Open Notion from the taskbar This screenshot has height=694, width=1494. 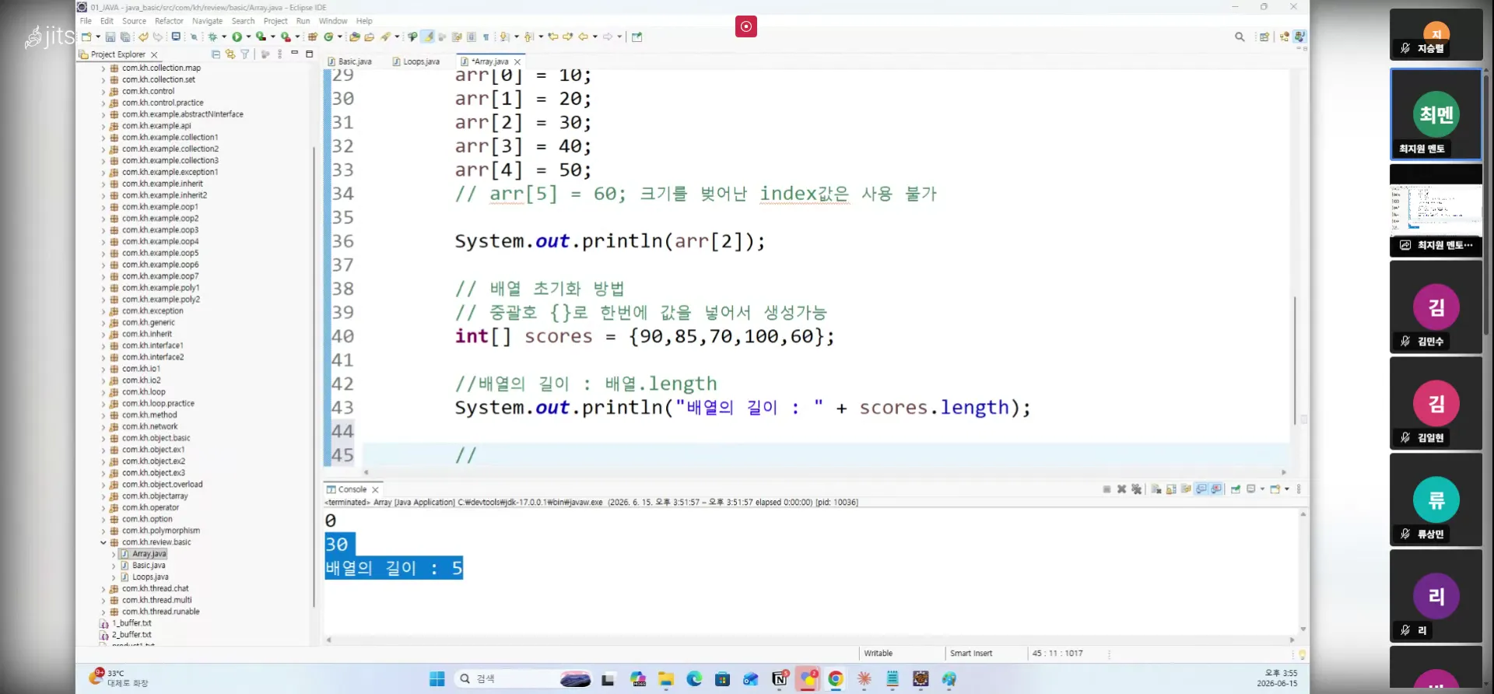coord(780,679)
